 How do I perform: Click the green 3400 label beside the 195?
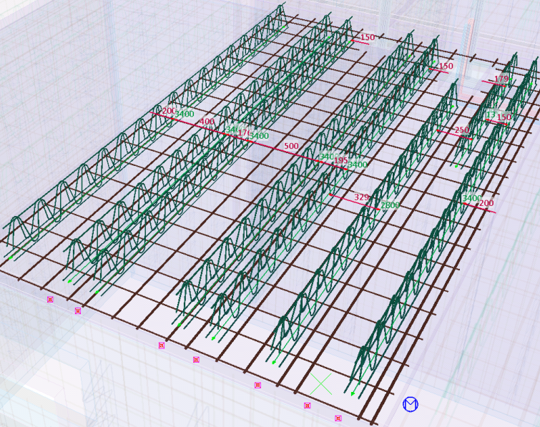coord(358,165)
